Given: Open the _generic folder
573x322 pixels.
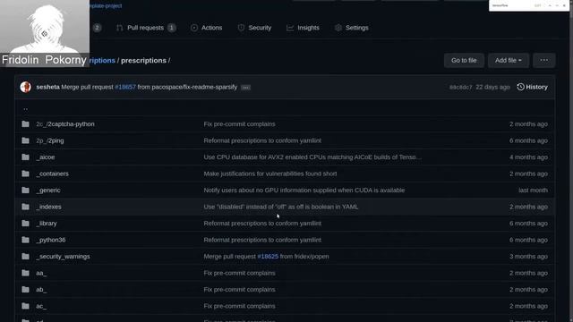Looking at the screenshot, I should 48,191.
